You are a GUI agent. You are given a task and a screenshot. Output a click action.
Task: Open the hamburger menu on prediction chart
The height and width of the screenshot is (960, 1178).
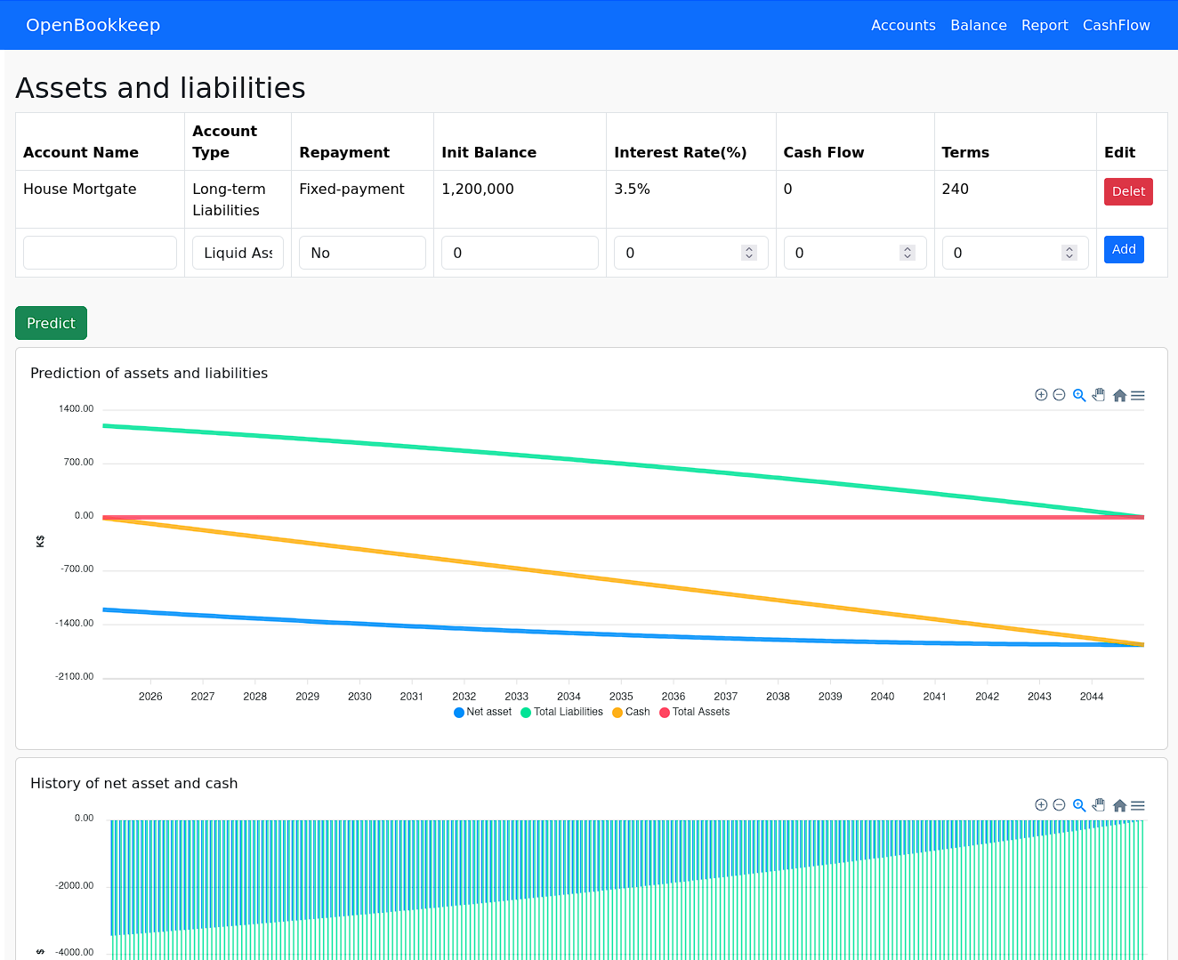click(1138, 395)
